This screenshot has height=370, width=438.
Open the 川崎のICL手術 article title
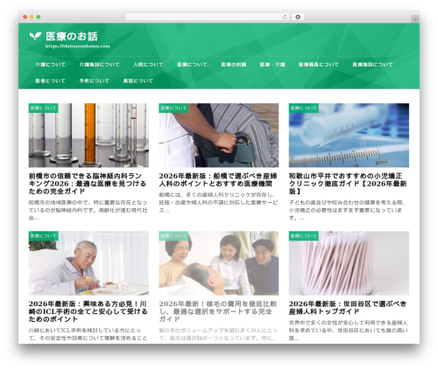tap(88, 311)
